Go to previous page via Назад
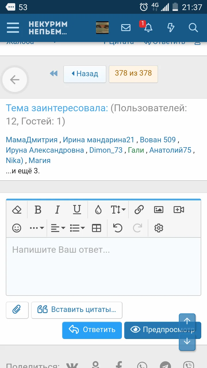 point(85,74)
